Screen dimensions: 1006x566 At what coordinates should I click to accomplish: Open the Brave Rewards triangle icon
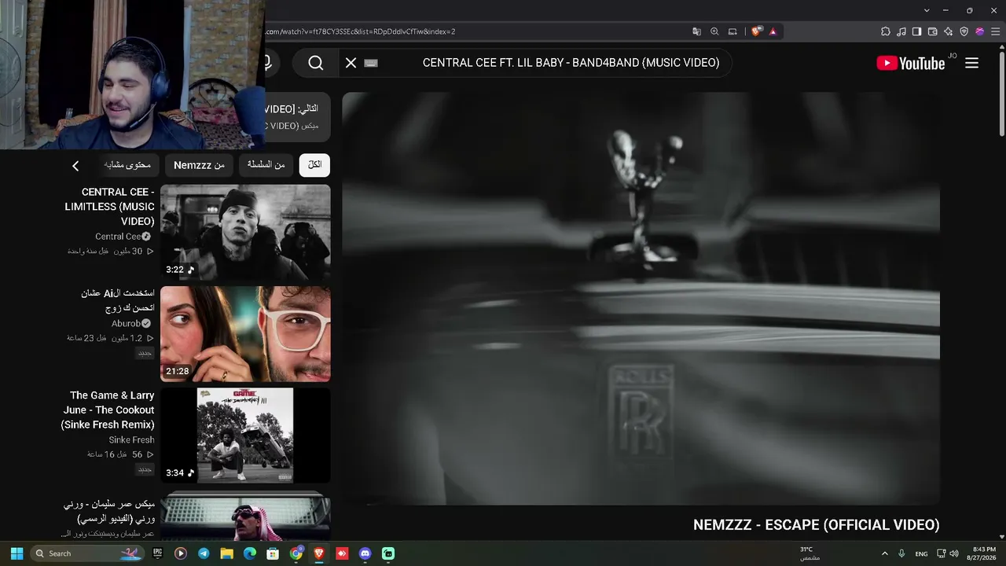tap(773, 31)
